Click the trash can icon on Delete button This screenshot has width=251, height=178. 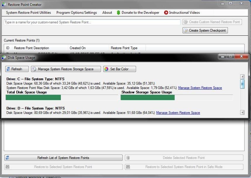128,158
